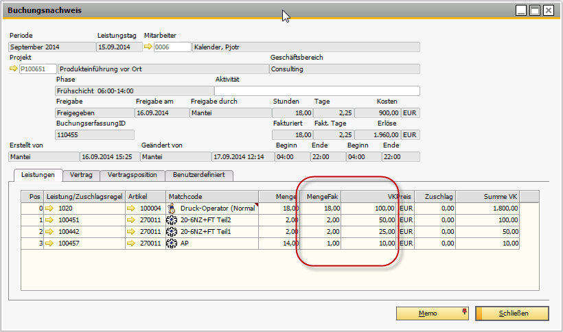Click the link arrow next to Leistung 100442
The image size is (563, 332).
(49, 231)
